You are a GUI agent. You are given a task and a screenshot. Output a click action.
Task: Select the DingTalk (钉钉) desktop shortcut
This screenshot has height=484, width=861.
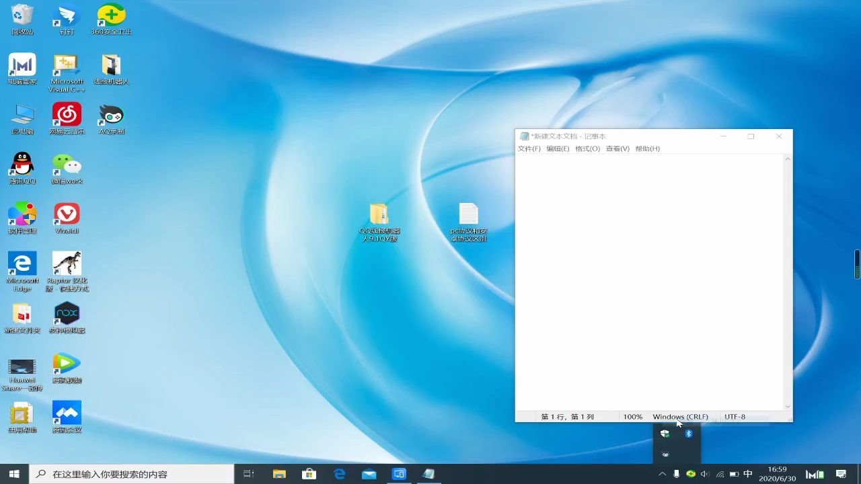point(67,19)
